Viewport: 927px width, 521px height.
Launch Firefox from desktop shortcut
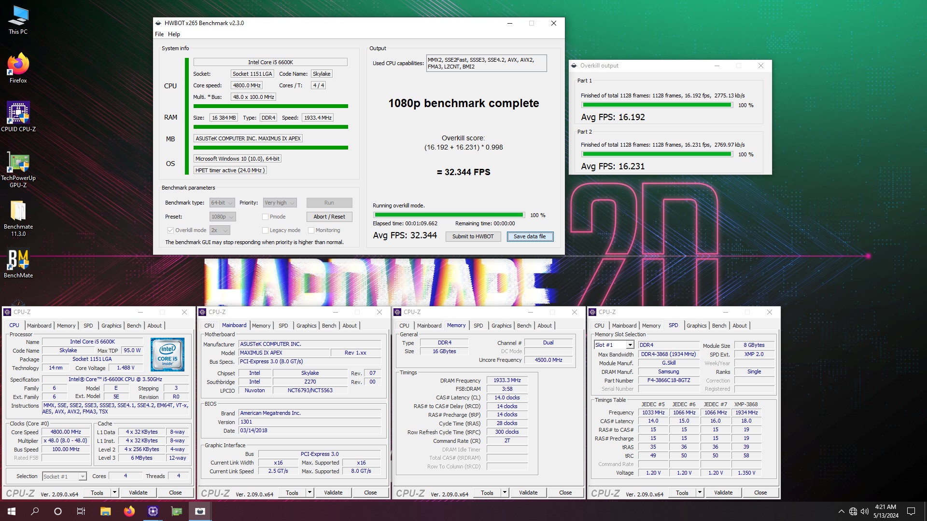[18, 68]
